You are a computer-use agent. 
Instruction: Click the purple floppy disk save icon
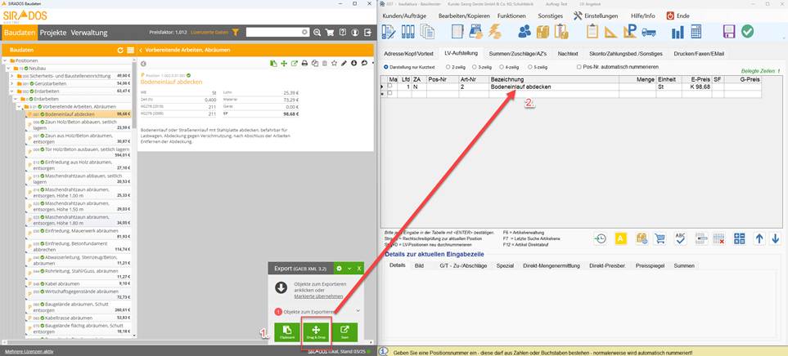coord(729,32)
